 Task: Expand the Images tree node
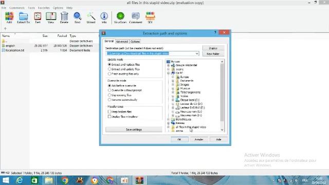pos(173,84)
